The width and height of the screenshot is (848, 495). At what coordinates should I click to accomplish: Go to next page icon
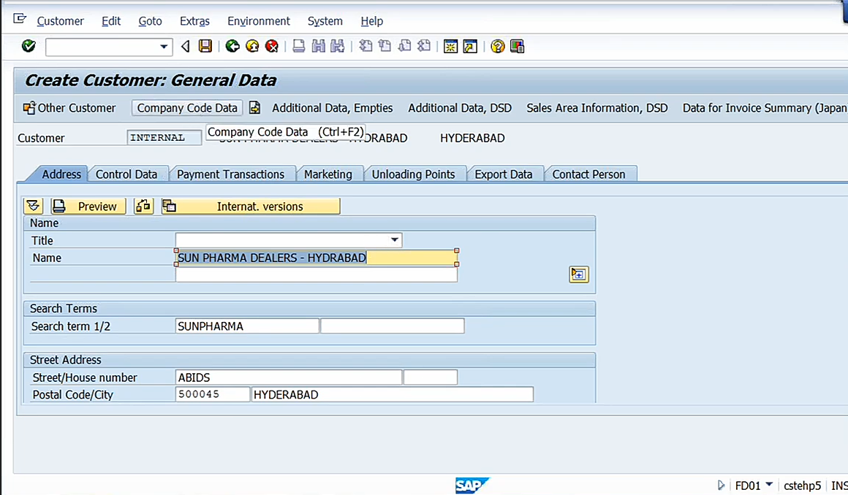click(404, 47)
